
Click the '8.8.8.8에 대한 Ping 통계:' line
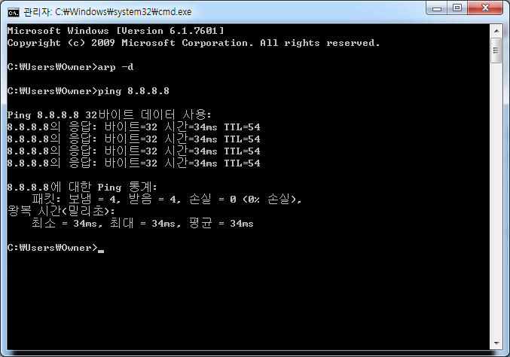coord(82,187)
